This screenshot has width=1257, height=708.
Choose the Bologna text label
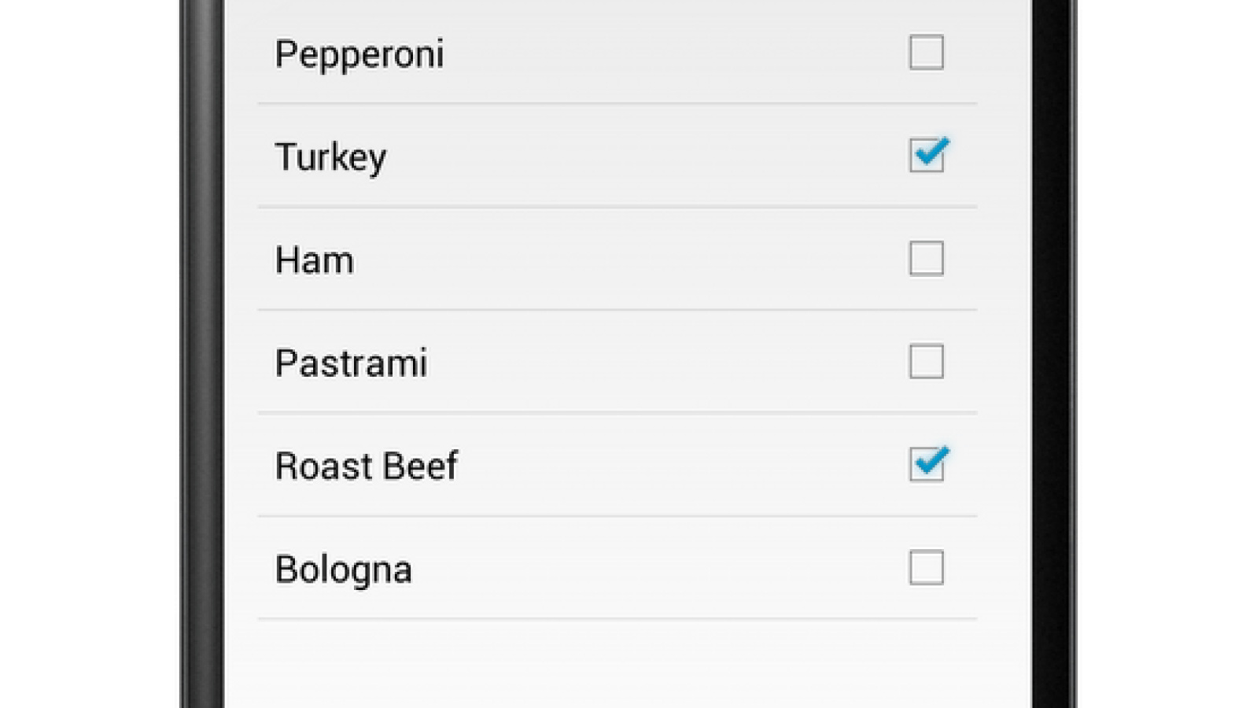point(343,570)
